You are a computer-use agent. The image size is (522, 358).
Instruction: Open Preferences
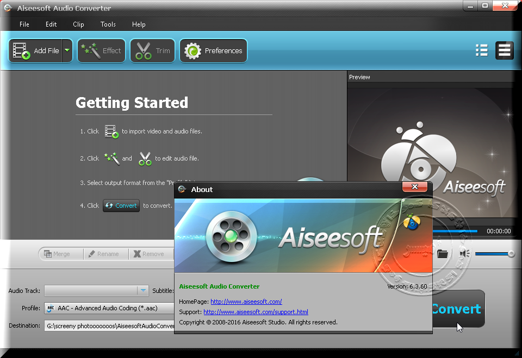[213, 51]
